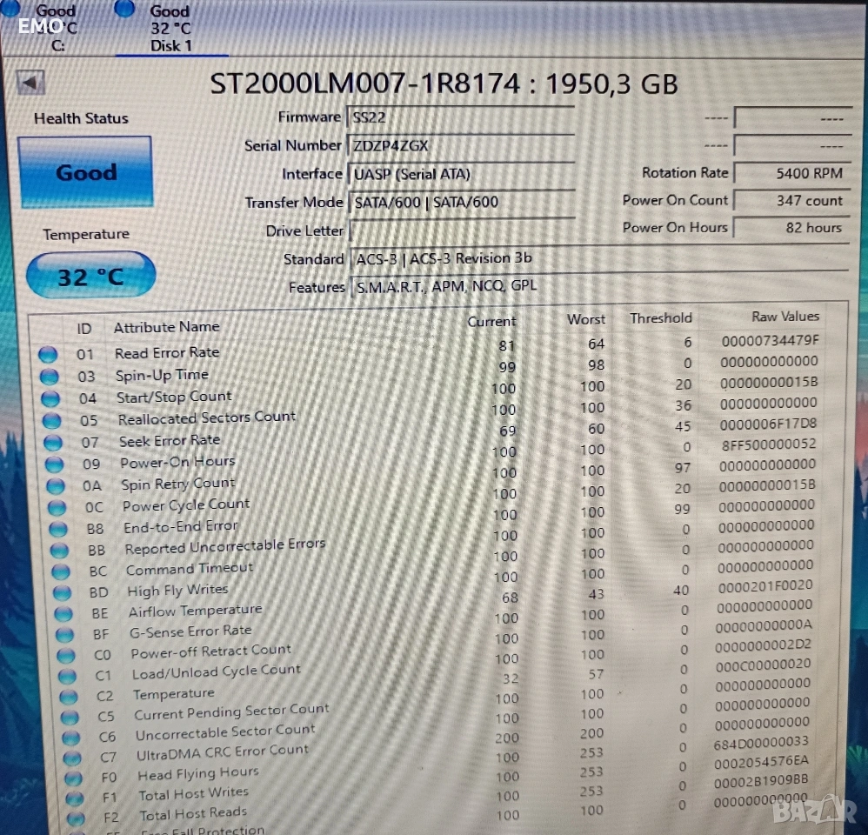Viewport: 868px width, 835px height.
Task: Select the Disk 1 tab
Action: pos(170,28)
